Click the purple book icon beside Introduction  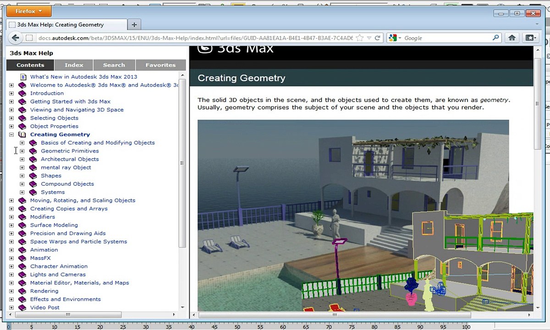click(22, 93)
